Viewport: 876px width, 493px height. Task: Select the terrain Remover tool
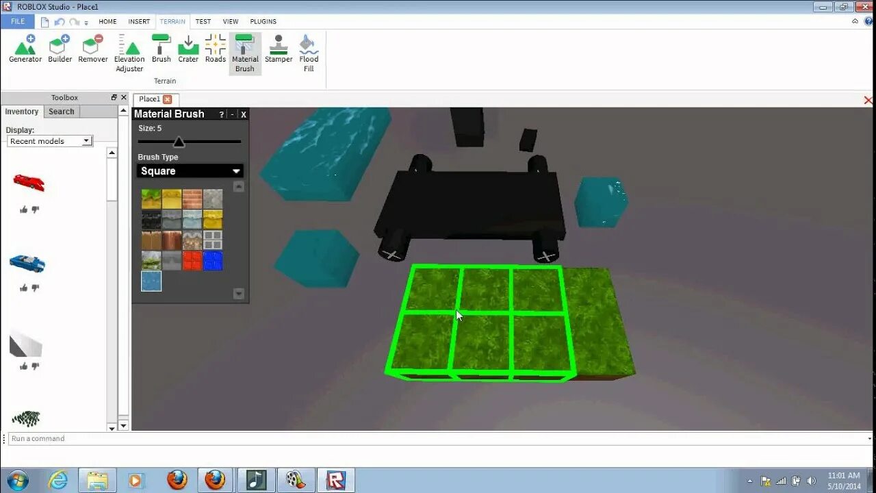[x=93, y=49]
